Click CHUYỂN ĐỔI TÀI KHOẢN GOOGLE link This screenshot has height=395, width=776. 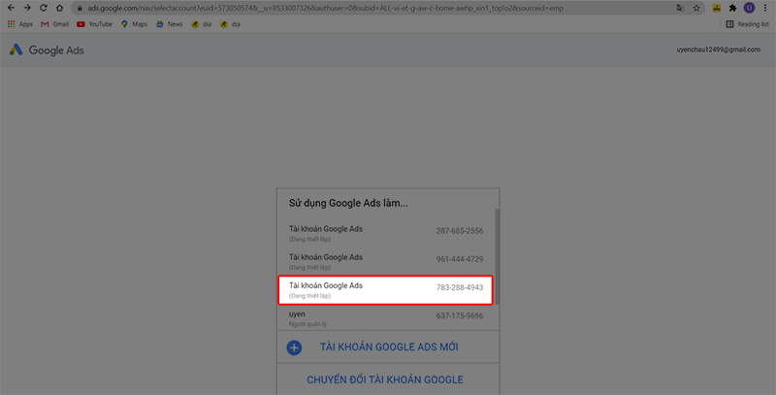[x=385, y=379]
